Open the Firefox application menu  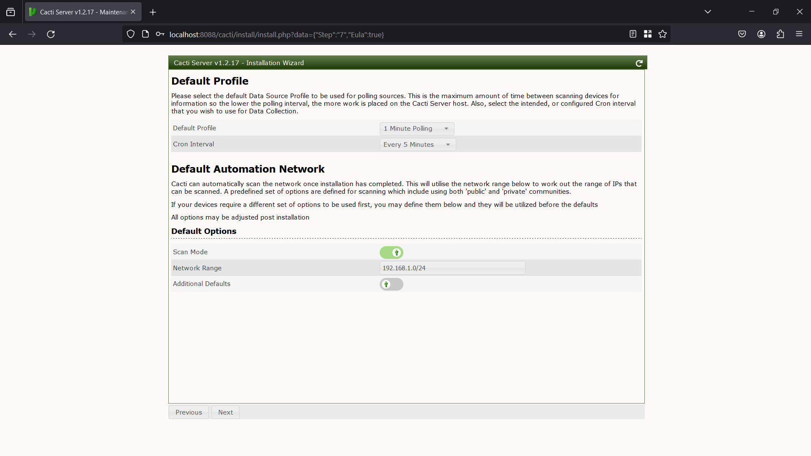click(x=799, y=34)
